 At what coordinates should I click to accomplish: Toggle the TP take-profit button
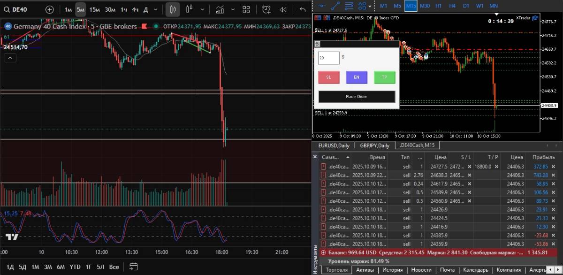384,77
